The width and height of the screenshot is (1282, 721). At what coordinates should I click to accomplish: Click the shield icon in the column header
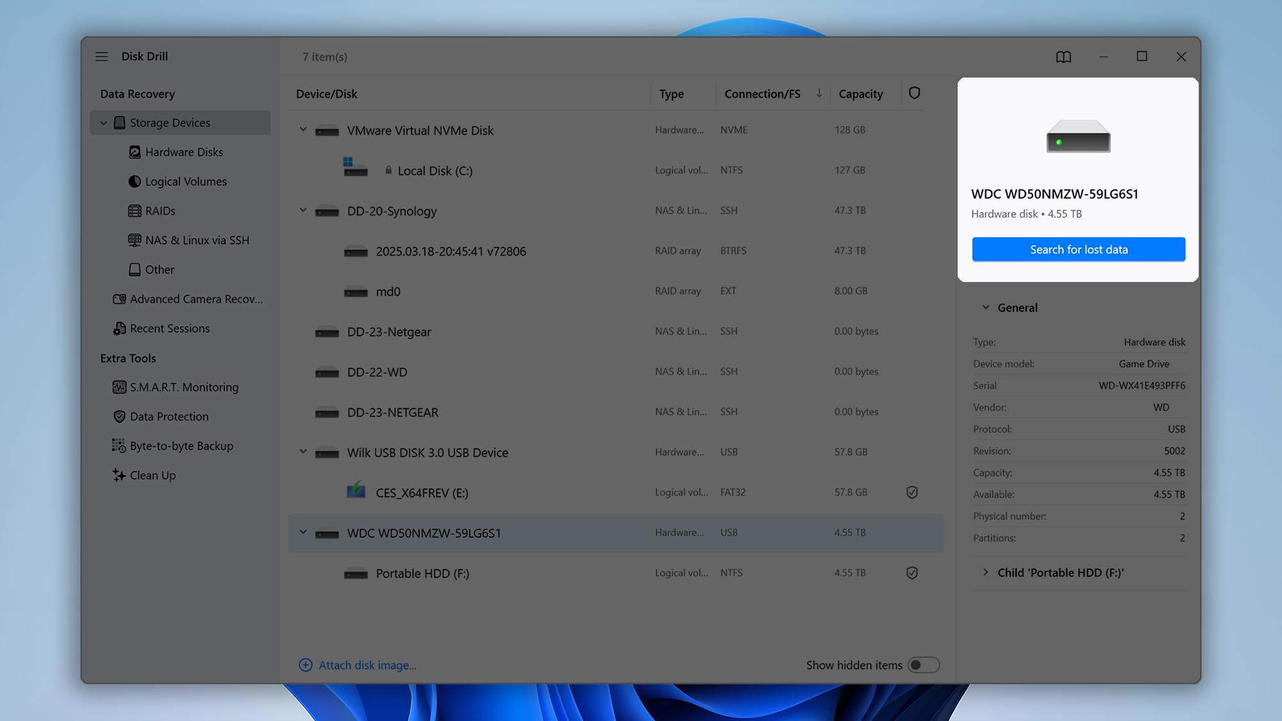click(913, 93)
